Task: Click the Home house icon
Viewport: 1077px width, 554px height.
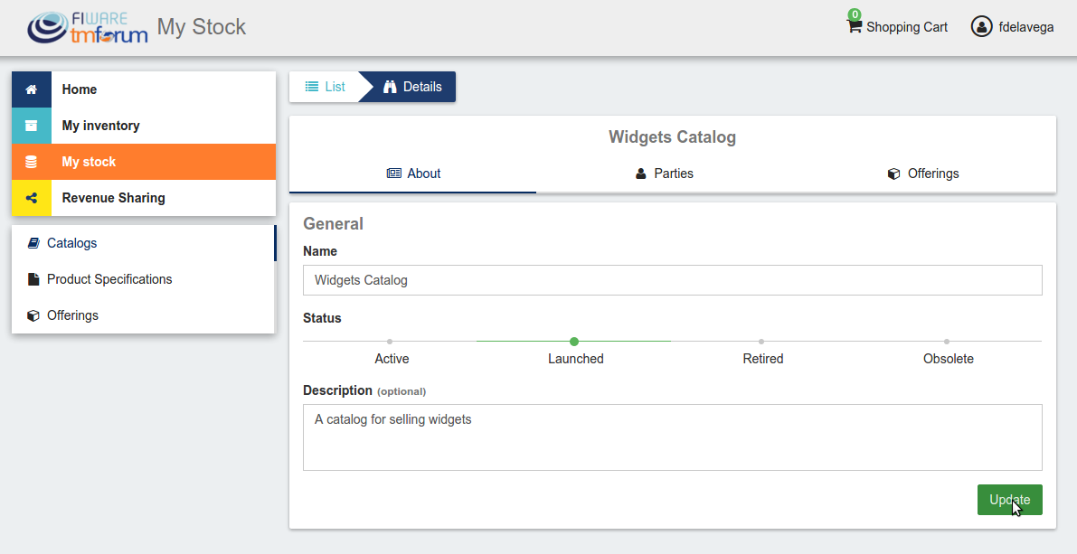Action: [x=31, y=89]
